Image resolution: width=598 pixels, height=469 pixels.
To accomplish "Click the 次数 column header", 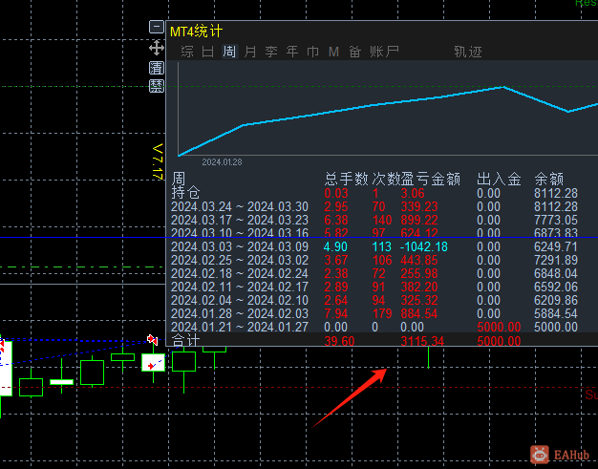I will point(386,179).
